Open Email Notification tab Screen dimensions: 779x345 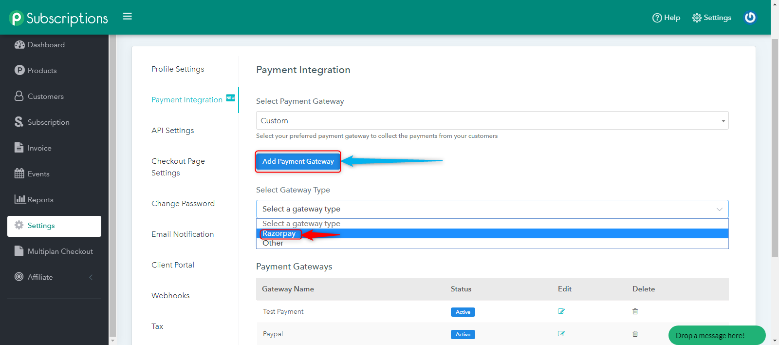(183, 234)
